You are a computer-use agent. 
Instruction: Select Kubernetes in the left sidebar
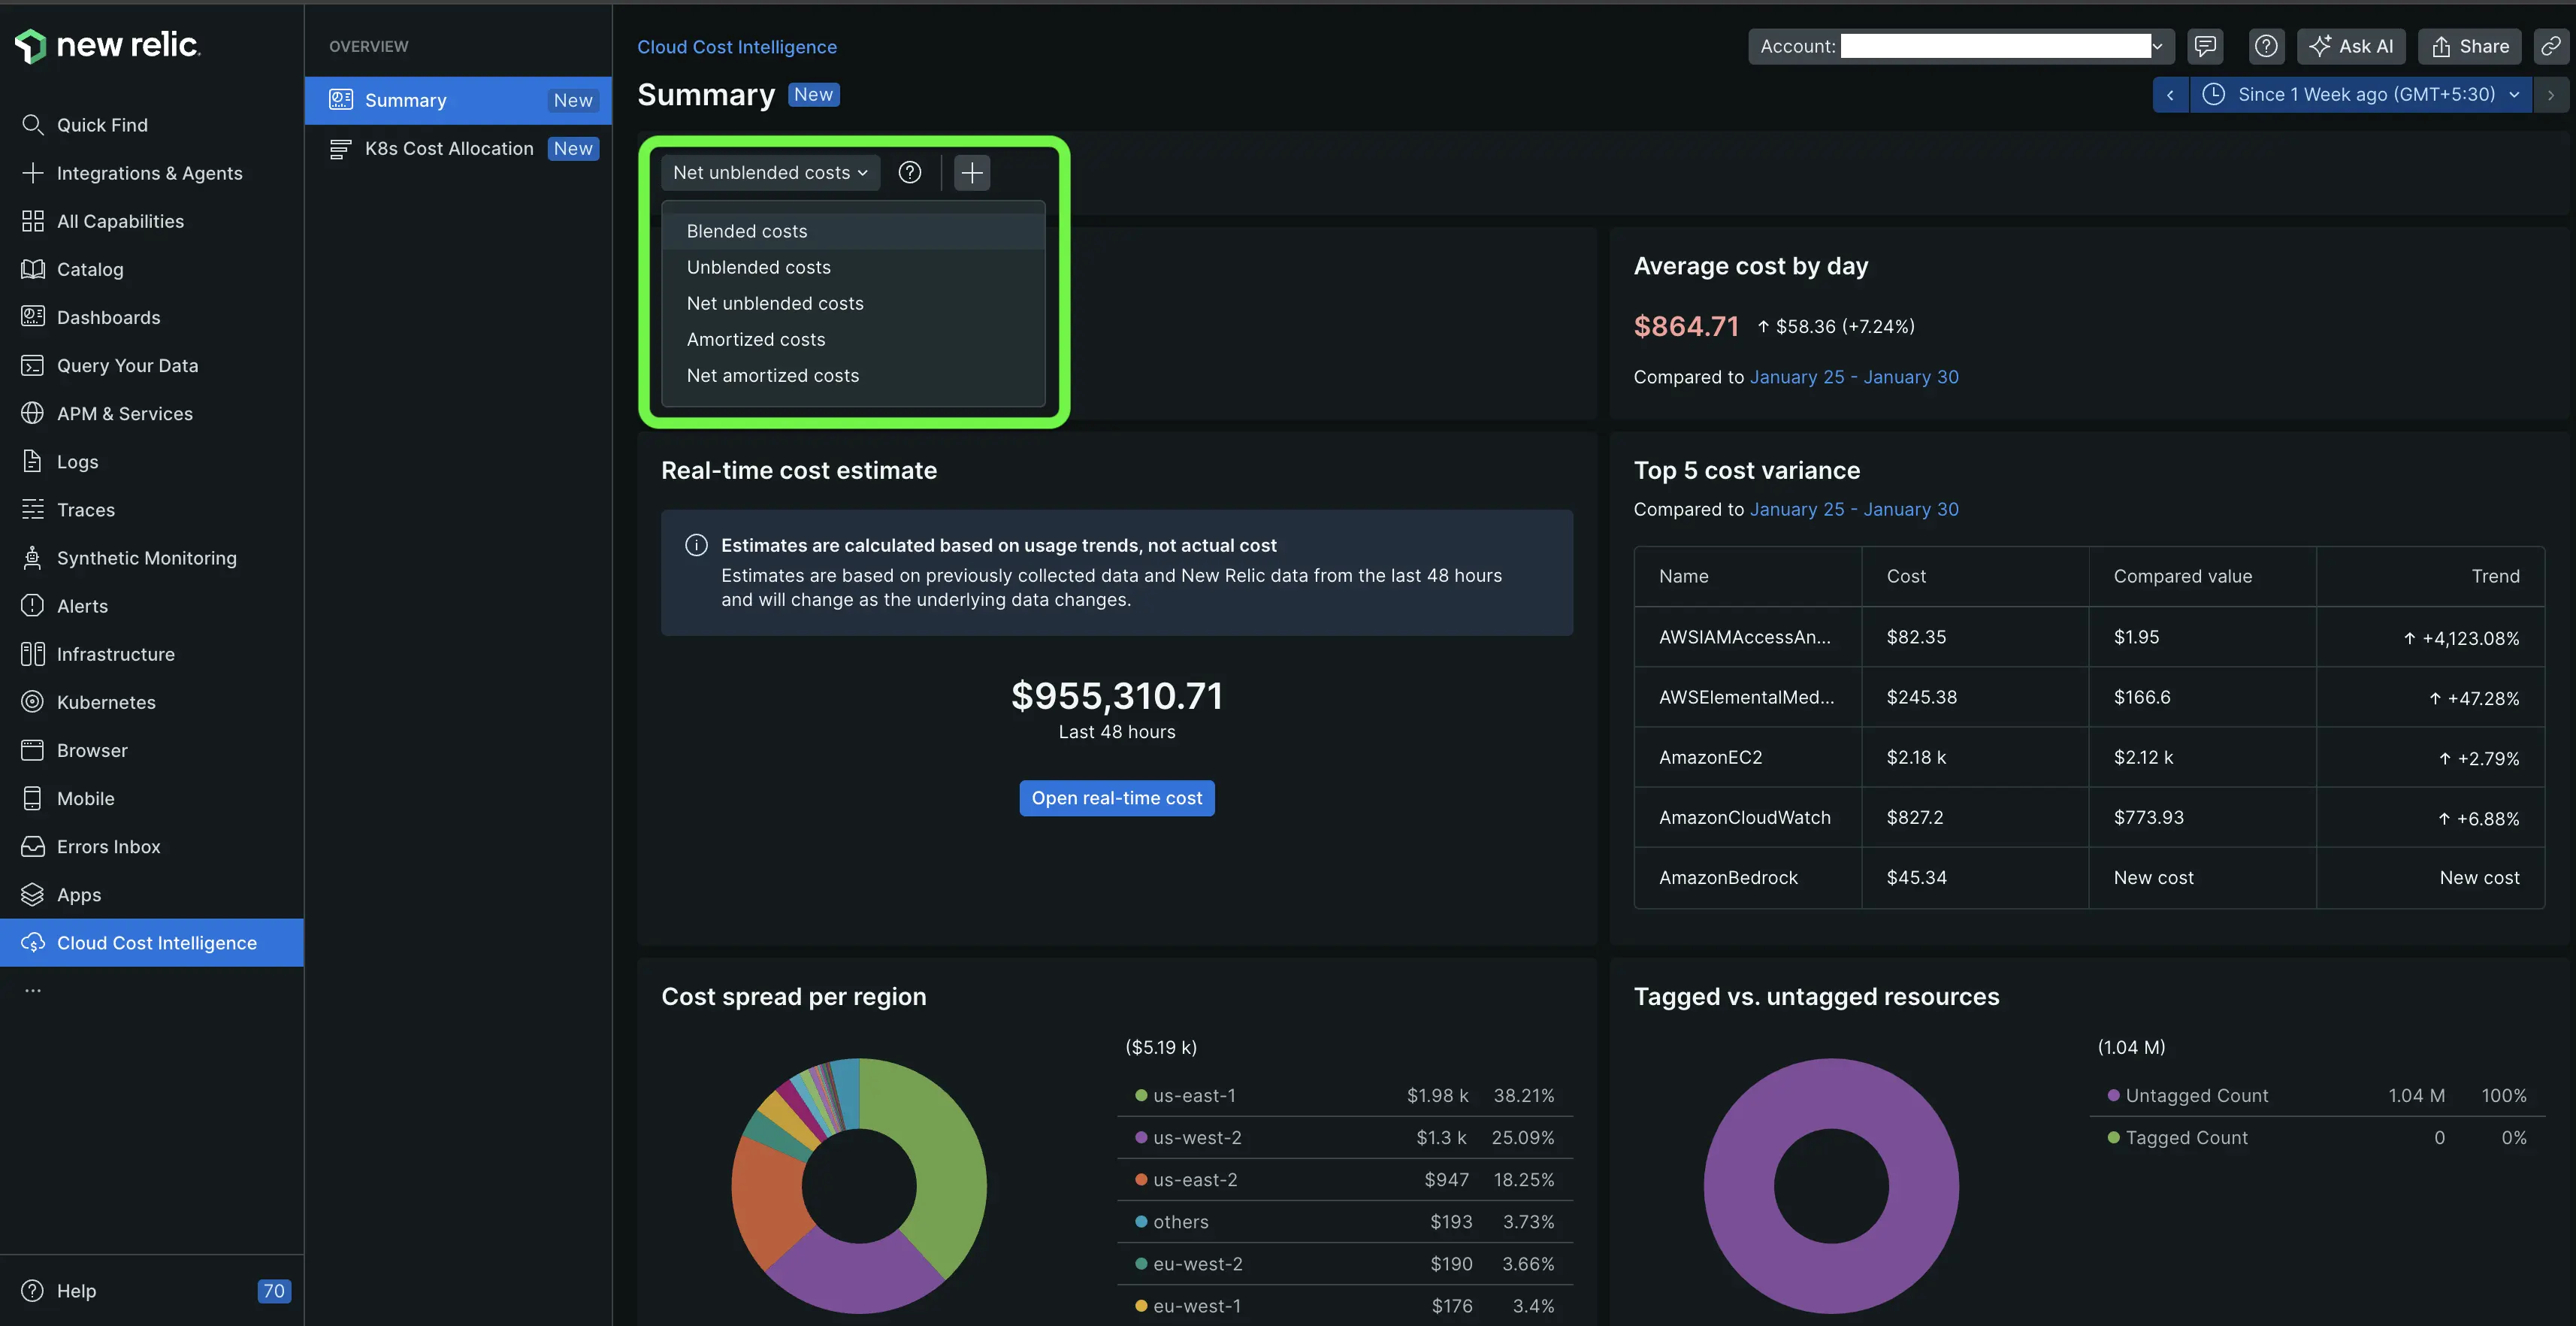point(105,702)
